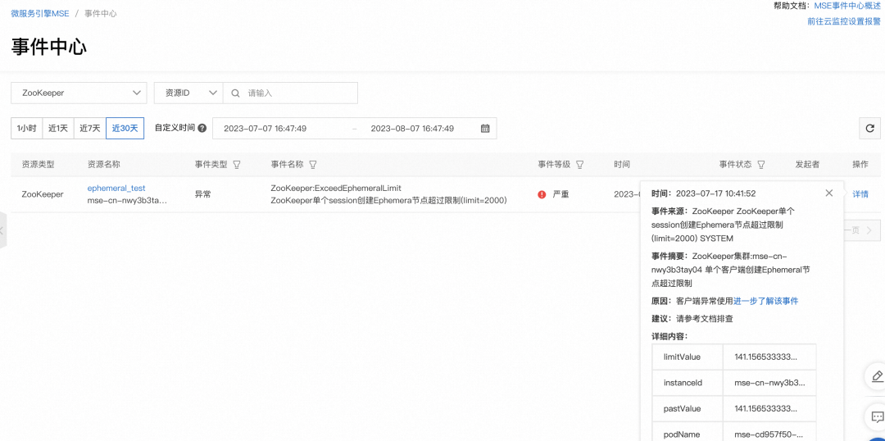Filter by event name funnel icon

click(x=313, y=164)
